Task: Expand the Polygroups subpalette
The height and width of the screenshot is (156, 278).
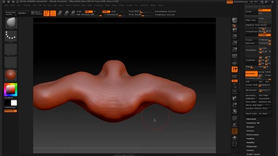Action: click(252, 146)
